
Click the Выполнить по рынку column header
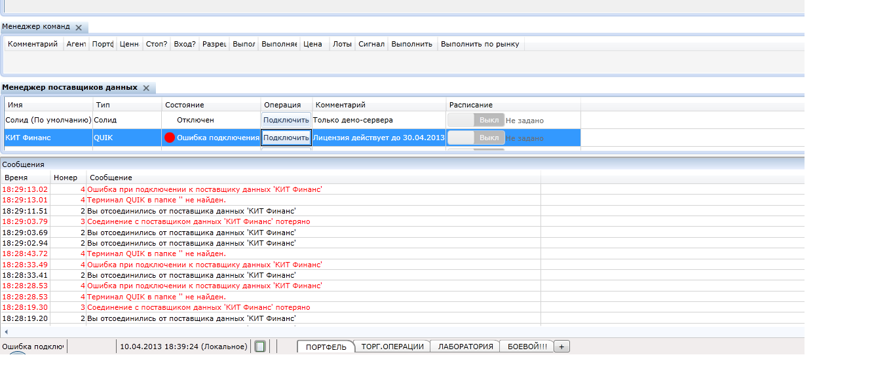coord(480,44)
